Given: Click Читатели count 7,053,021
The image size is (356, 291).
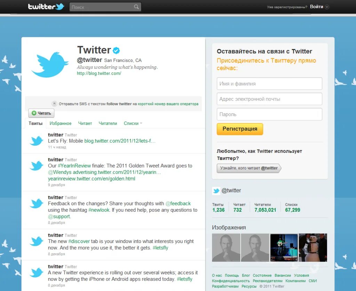Looking at the screenshot, I should coord(265,210).
